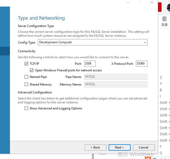Cancel the MySQL configuration wizard
Image resolution: width=170 pixels, height=159 pixels.
[144, 147]
